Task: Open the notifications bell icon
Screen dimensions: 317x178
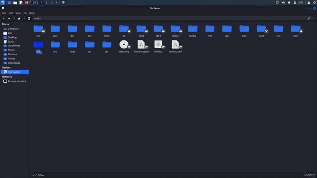Action: [x=289, y=3]
